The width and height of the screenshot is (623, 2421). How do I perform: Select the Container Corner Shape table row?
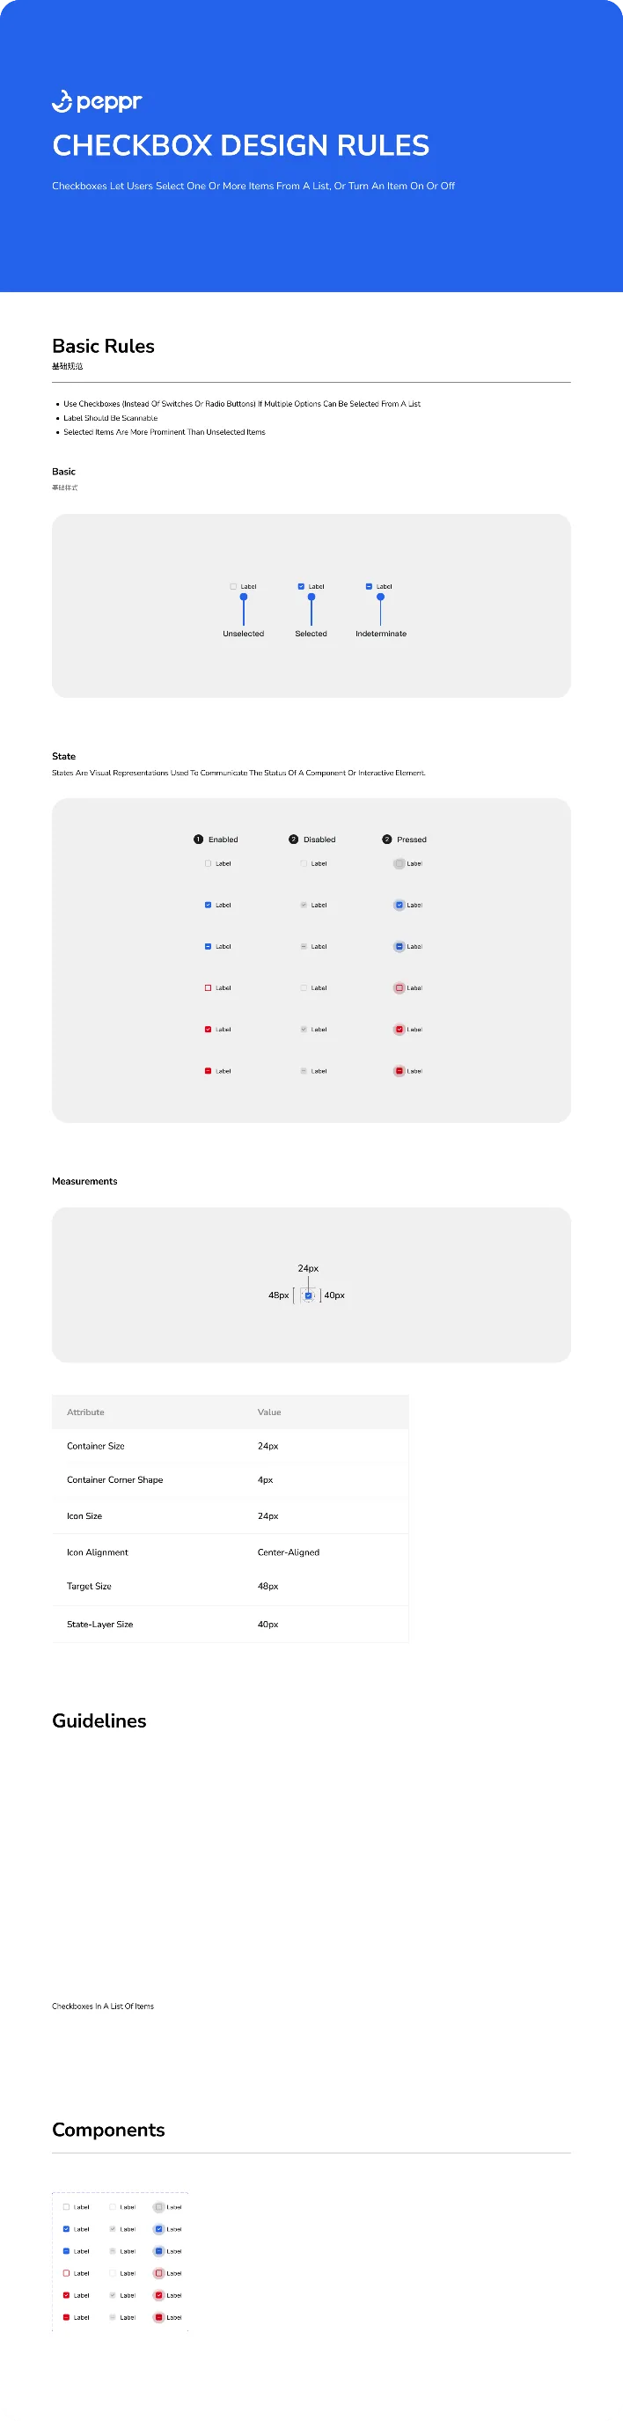pyautogui.click(x=231, y=1479)
